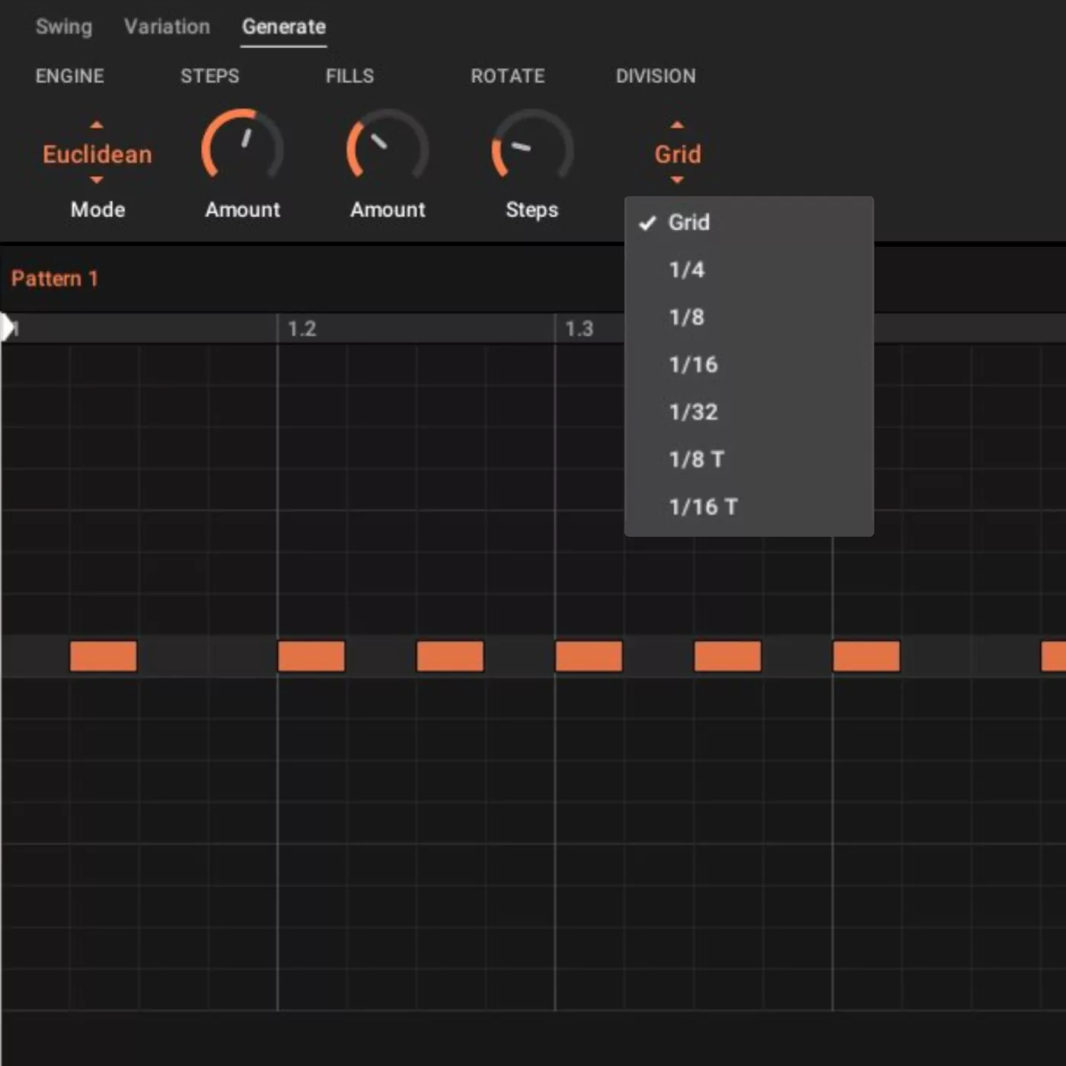
Task: Switch to the Swing tab
Action: click(x=64, y=27)
